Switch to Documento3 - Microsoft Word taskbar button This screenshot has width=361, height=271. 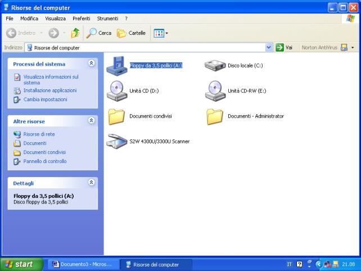84,265
